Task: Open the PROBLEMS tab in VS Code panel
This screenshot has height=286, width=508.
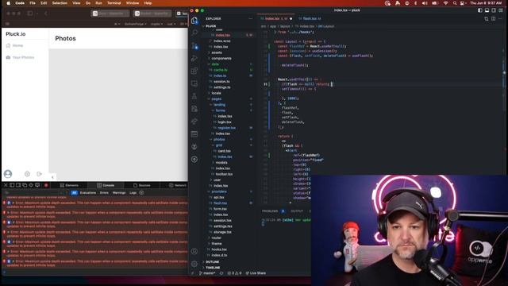Action: point(270,211)
